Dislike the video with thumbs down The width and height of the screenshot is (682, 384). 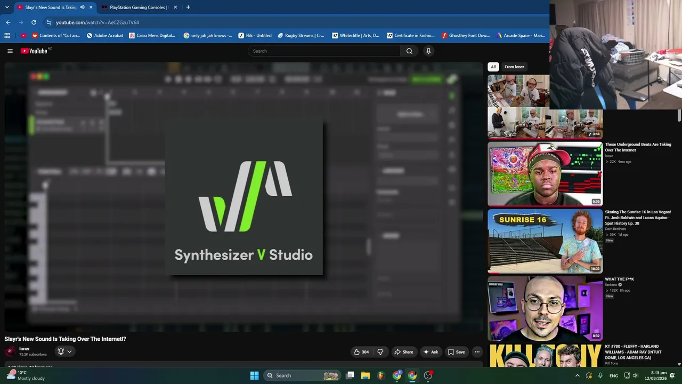click(x=380, y=352)
